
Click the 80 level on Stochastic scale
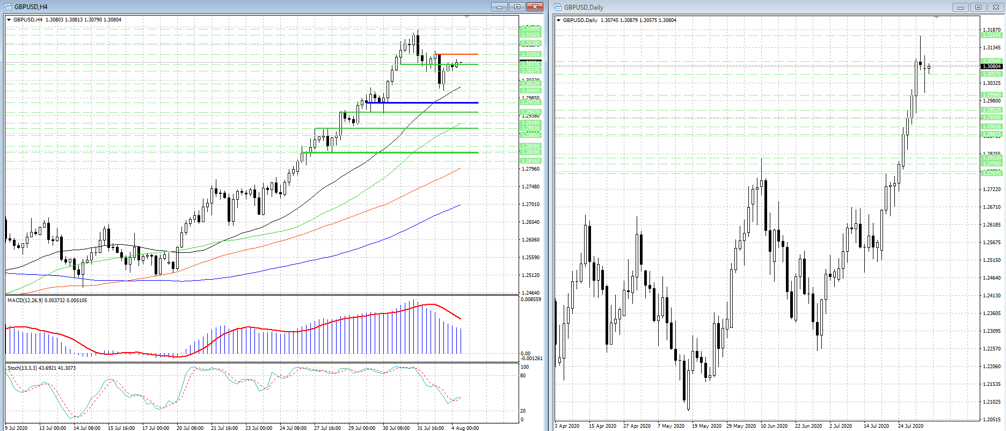[x=523, y=376]
